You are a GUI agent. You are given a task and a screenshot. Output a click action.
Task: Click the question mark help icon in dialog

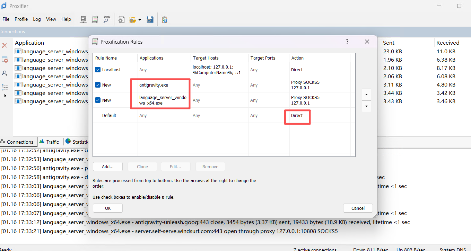[347, 42]
